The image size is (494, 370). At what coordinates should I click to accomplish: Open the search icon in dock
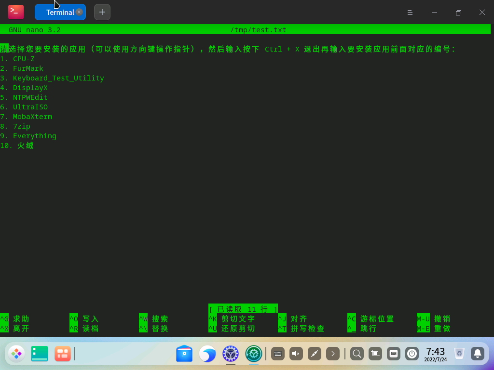point(357,354)
